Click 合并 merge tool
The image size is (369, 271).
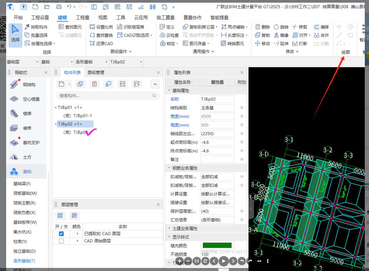point(321,35)
